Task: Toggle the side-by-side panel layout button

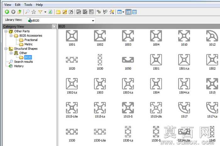Action: click(x=128, y=12)
